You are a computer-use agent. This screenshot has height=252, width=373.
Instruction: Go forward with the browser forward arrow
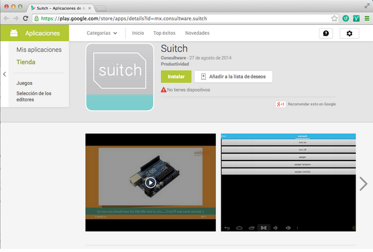point(16,18)
